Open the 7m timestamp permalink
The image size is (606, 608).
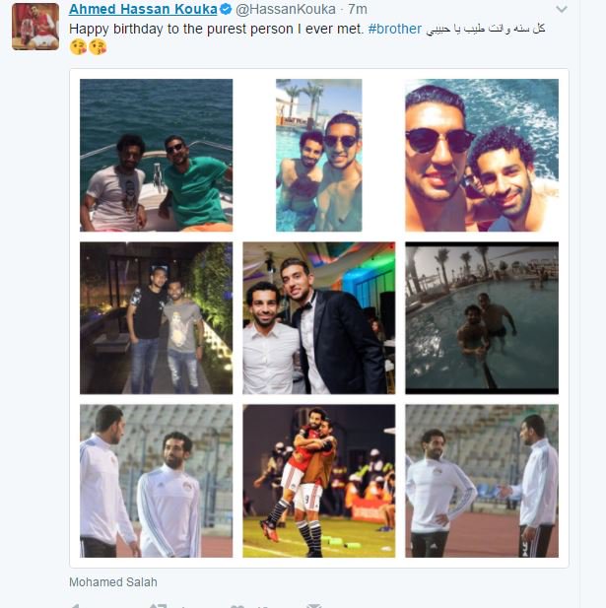coord(357,9)
